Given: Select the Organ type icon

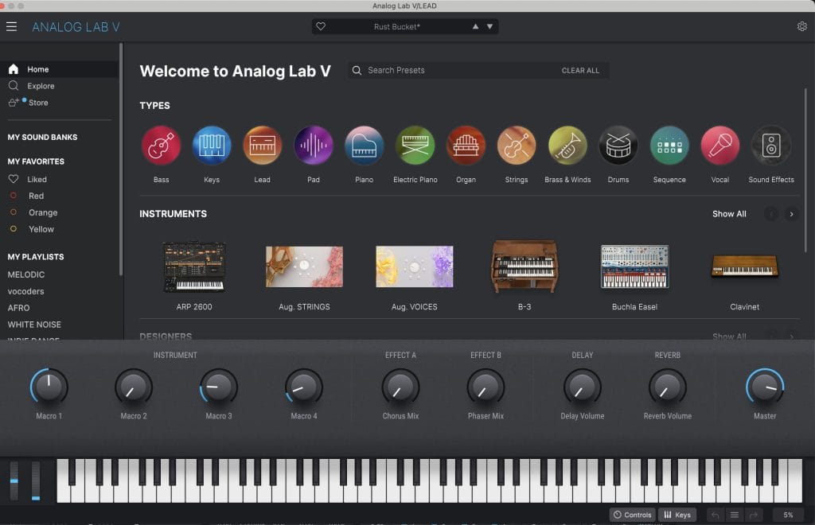Looking at the screenshot, I should click(466, 146).
